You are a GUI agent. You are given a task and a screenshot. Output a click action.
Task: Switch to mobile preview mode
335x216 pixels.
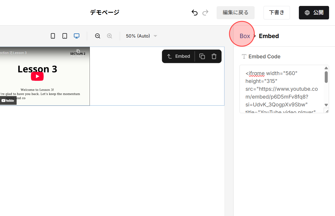point(53,36)
